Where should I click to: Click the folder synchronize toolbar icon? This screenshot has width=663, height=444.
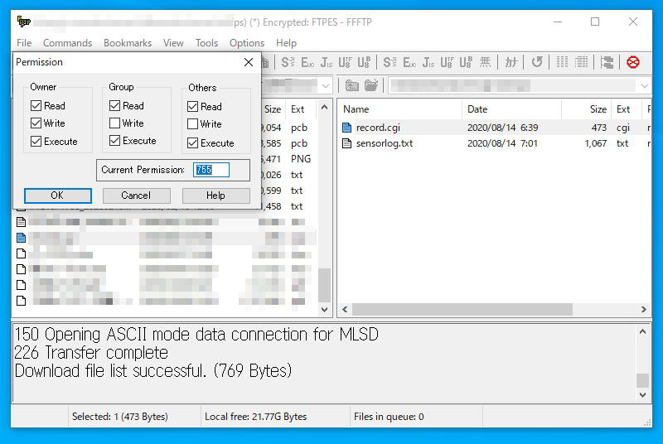click(607, 62)
